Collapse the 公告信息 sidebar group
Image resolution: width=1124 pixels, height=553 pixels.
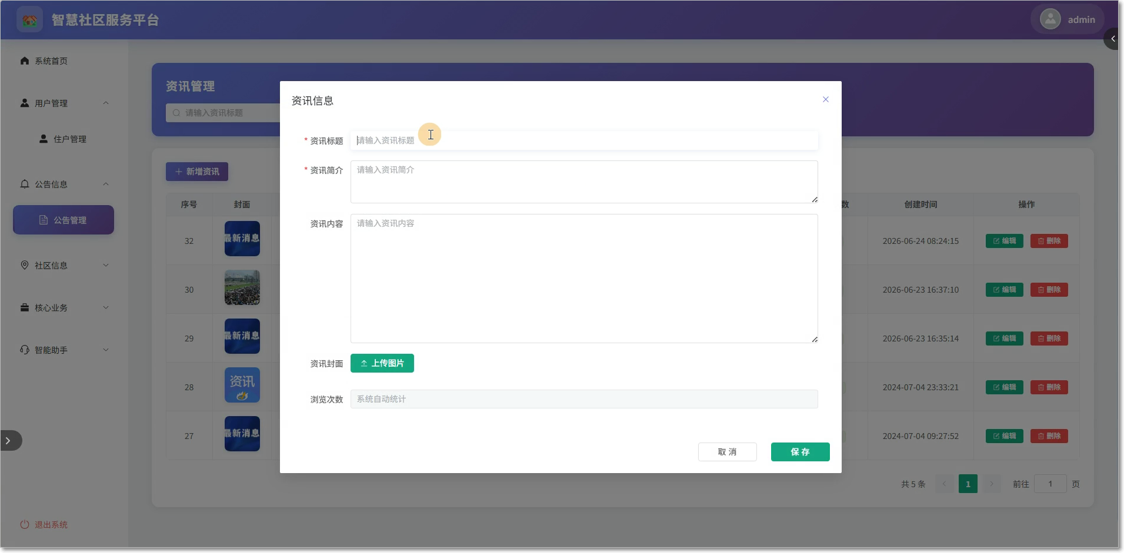pos(64,185)
